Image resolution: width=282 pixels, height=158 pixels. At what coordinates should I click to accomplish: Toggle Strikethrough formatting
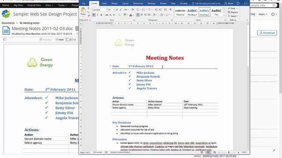(107, 15)
